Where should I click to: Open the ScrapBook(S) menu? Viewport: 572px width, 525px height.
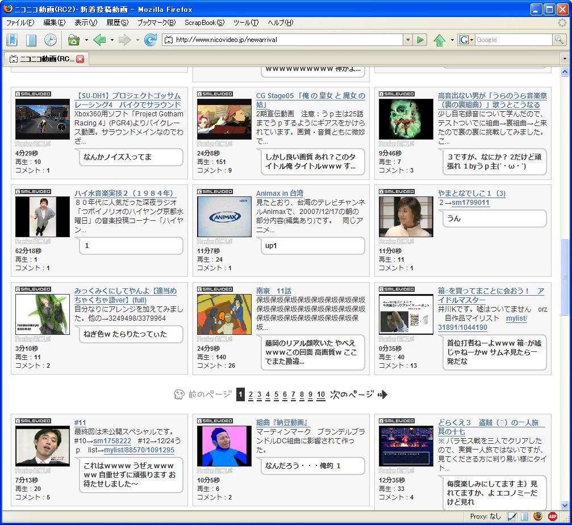(x=204, y=23)
